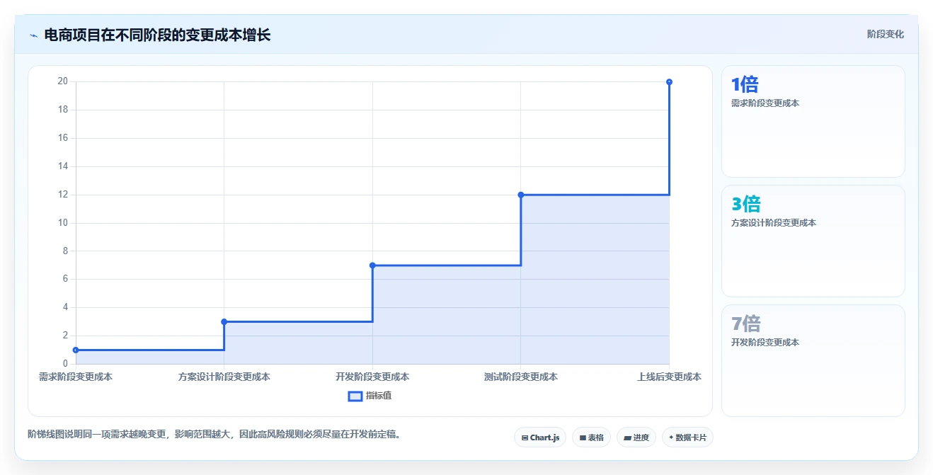Click the 进度 tag

[636, 437]
